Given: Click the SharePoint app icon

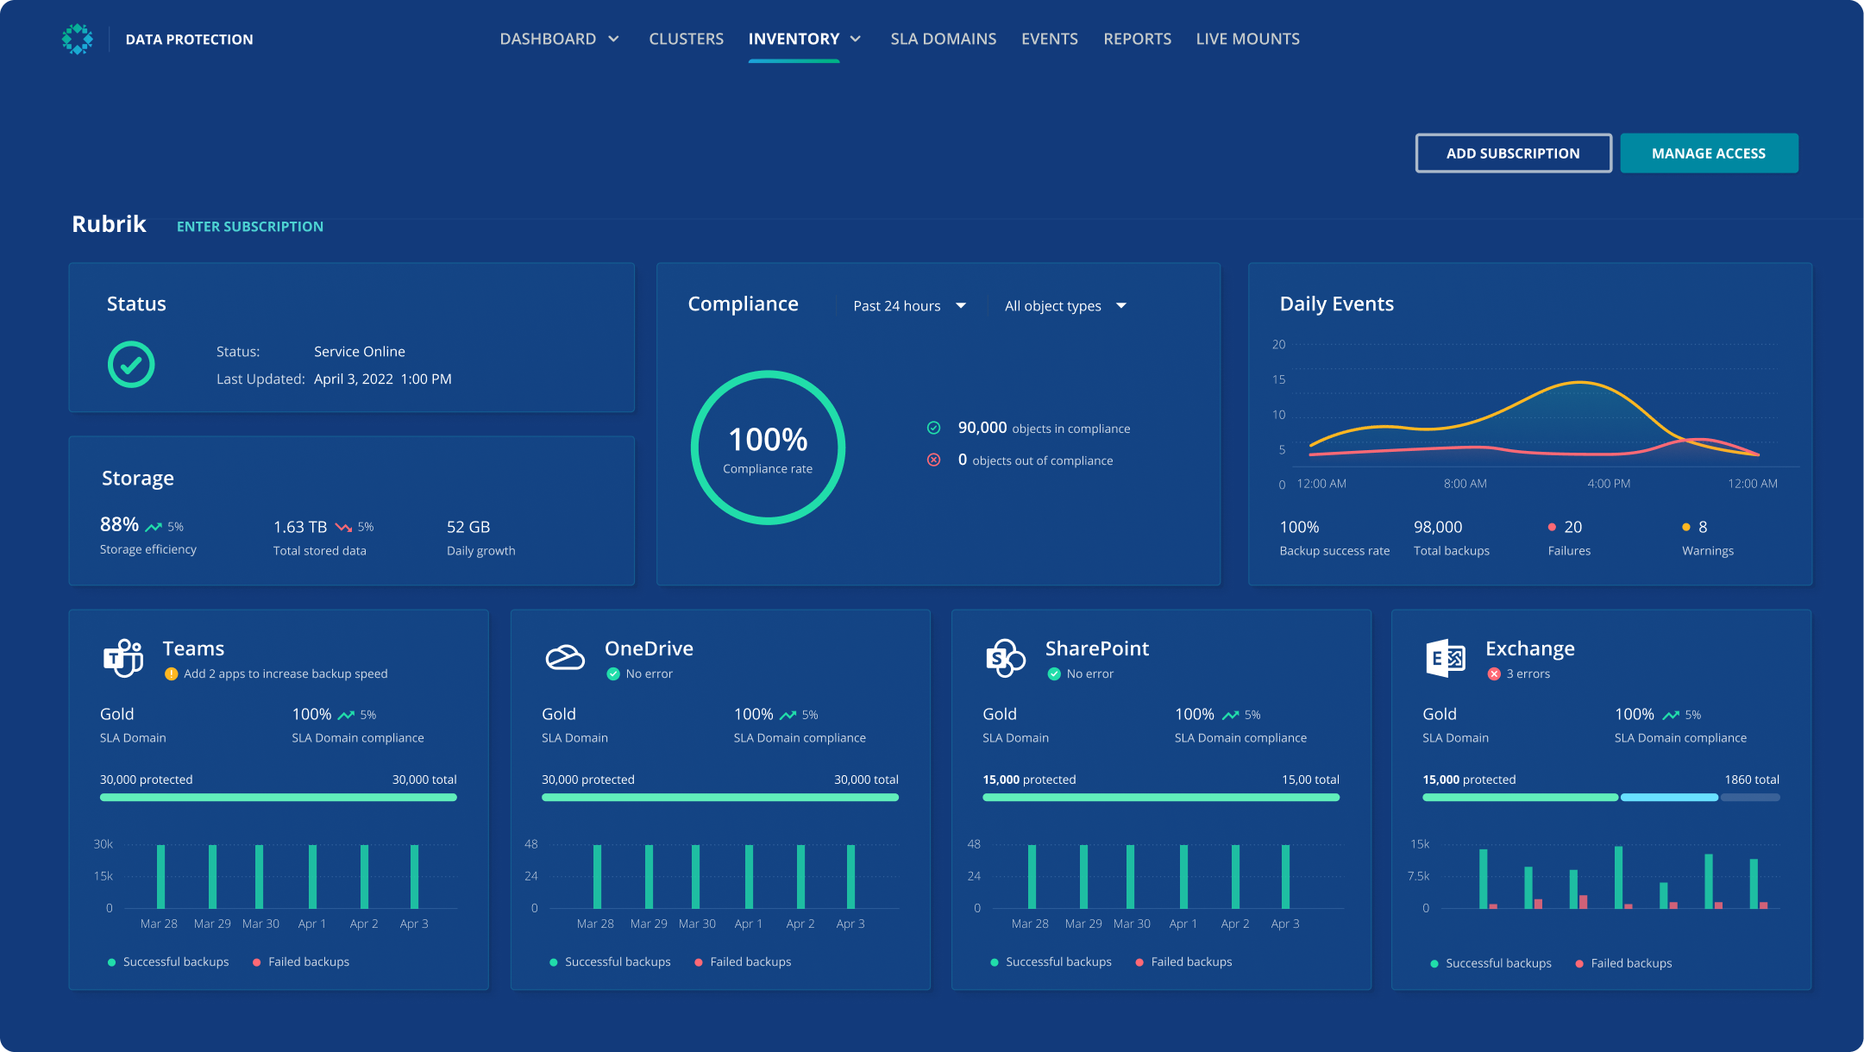Looking at the screenshot, I should pos(1006,659).
